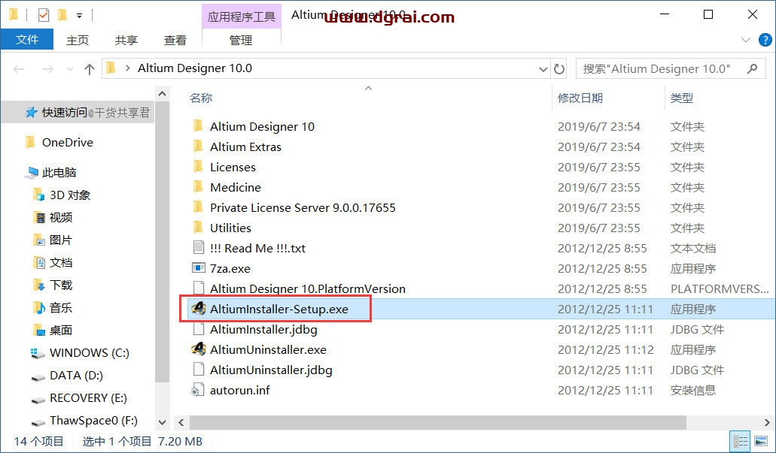This screenshot has width=776, height=453.
Task: Select the 应用程序工具 contextual tab
Action: 242,17
